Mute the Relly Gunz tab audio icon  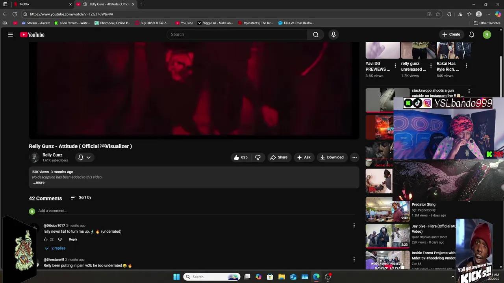pyautogui.click(x=85, y=4)
